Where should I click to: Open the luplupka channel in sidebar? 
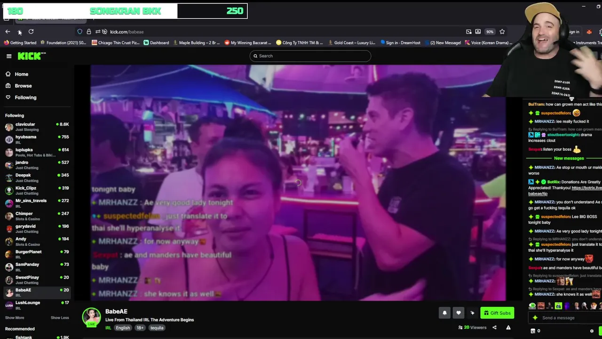click(37, 152)
